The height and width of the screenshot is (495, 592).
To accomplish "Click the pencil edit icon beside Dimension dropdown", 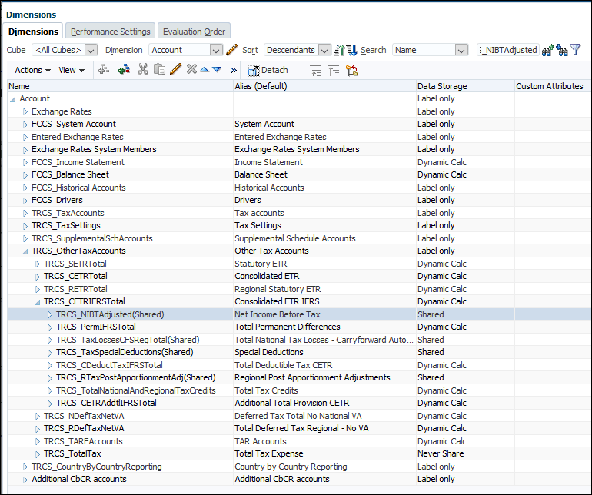I will (231, 50).
